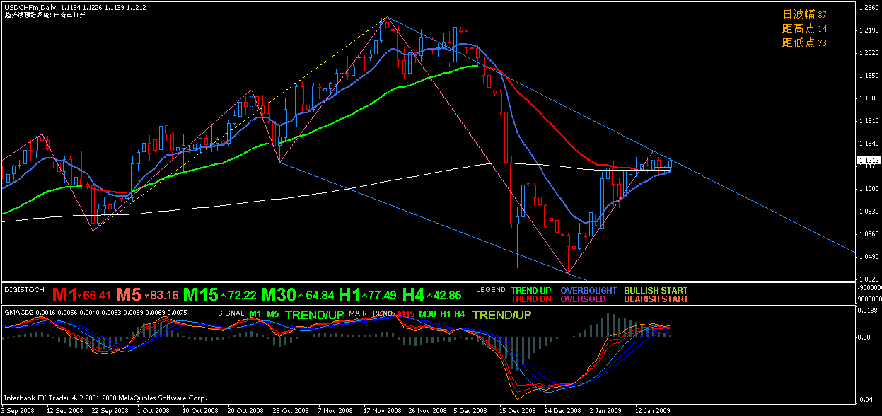Image resolution: width=882 pixels, height=416 pixels.
Task: Click the 29 Oct 2008 date label
Action: click(291, 410)
